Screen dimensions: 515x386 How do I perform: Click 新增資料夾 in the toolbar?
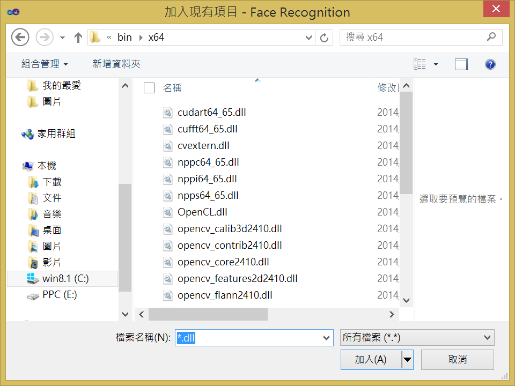[116, 64]
